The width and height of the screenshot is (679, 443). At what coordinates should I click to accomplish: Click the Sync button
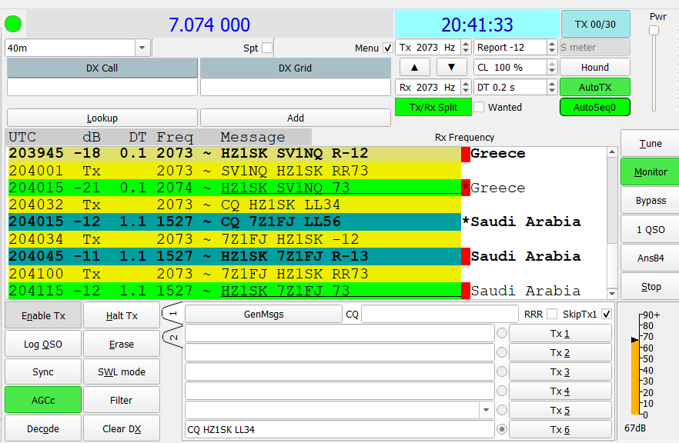(x=43, y=371)
